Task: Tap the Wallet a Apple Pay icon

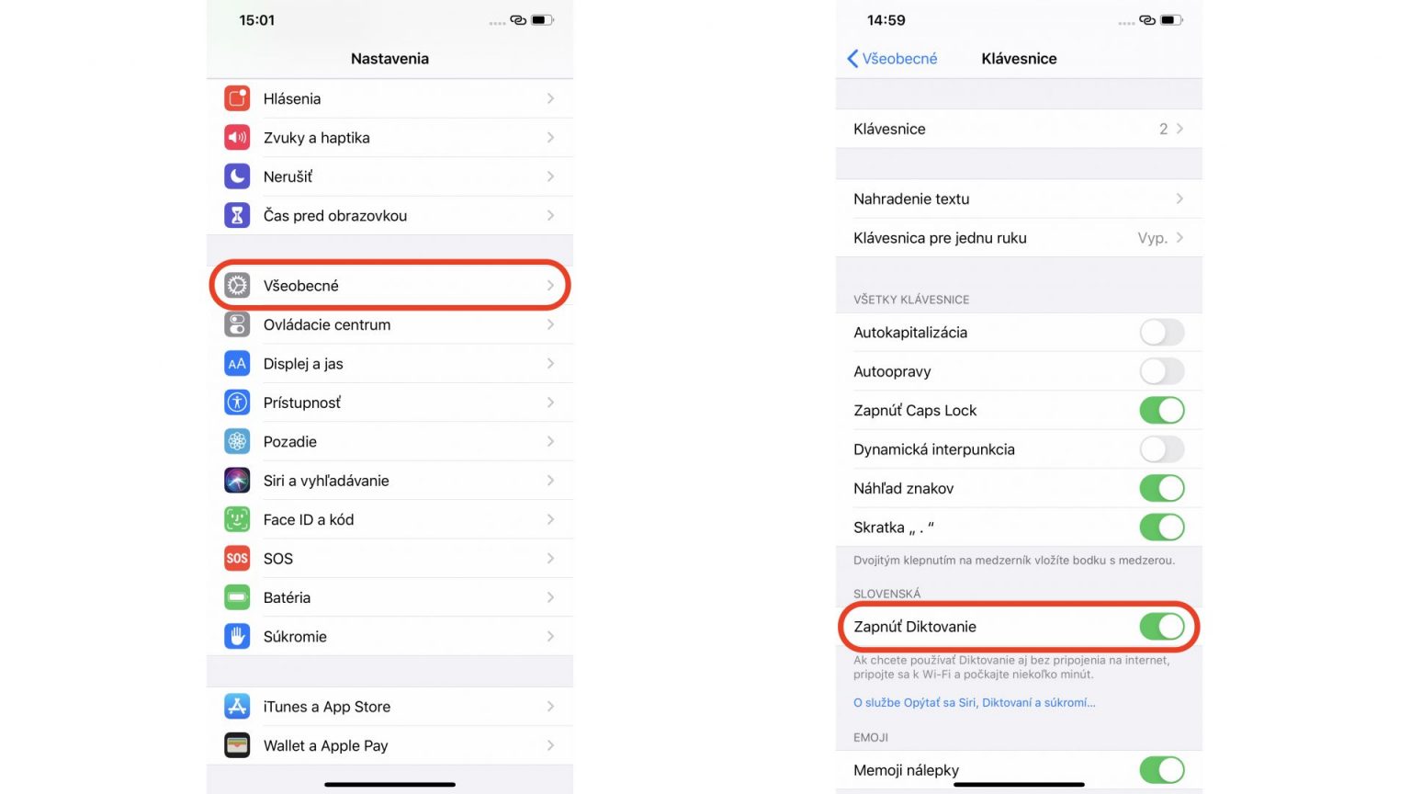Action: point(237,745)
